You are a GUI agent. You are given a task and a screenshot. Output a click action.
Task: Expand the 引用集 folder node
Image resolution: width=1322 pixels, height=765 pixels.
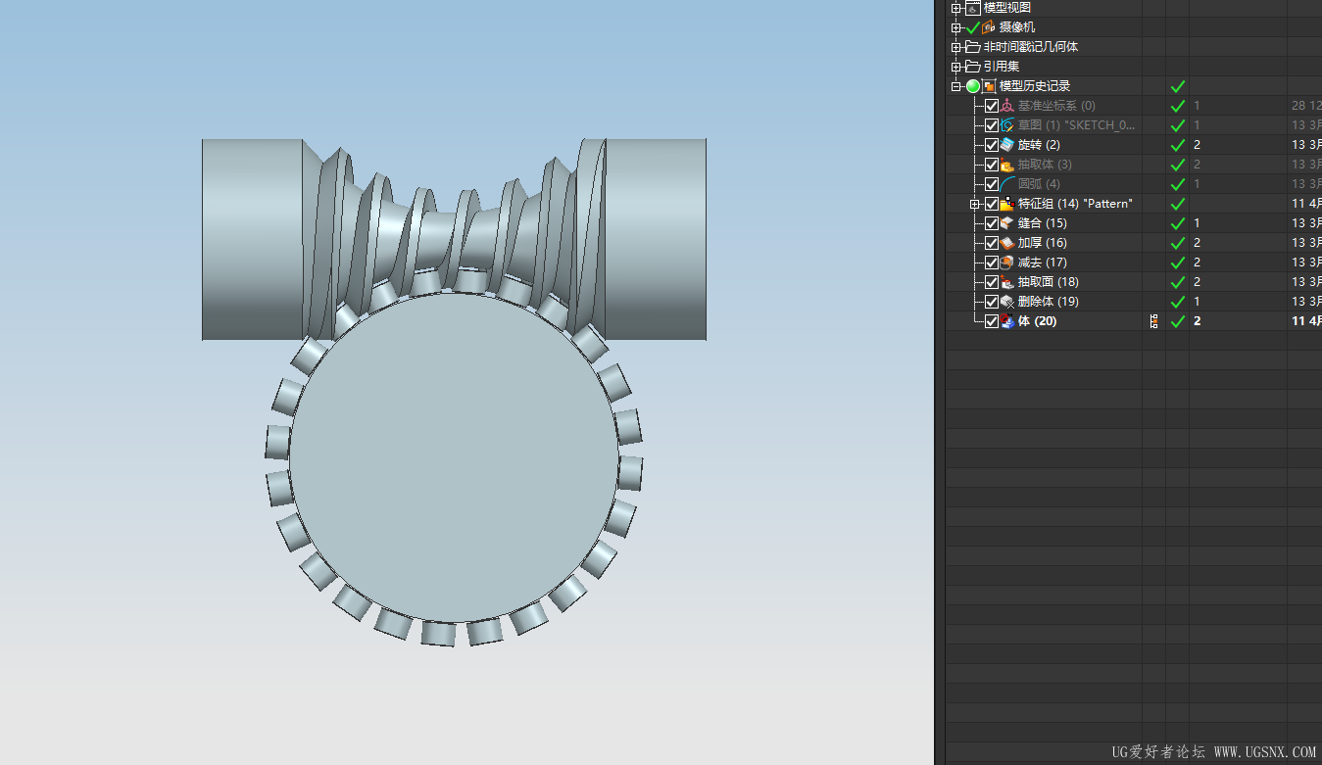point(956,67)
